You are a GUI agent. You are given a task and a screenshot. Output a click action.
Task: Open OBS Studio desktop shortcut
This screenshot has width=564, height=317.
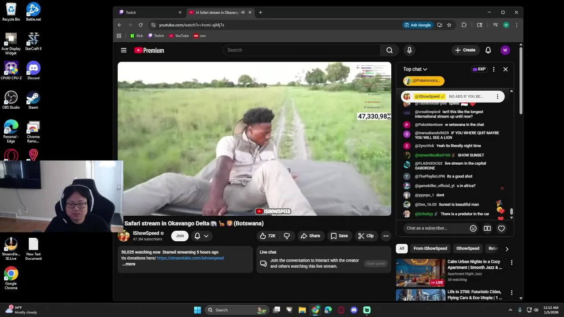tap(11, 100)
